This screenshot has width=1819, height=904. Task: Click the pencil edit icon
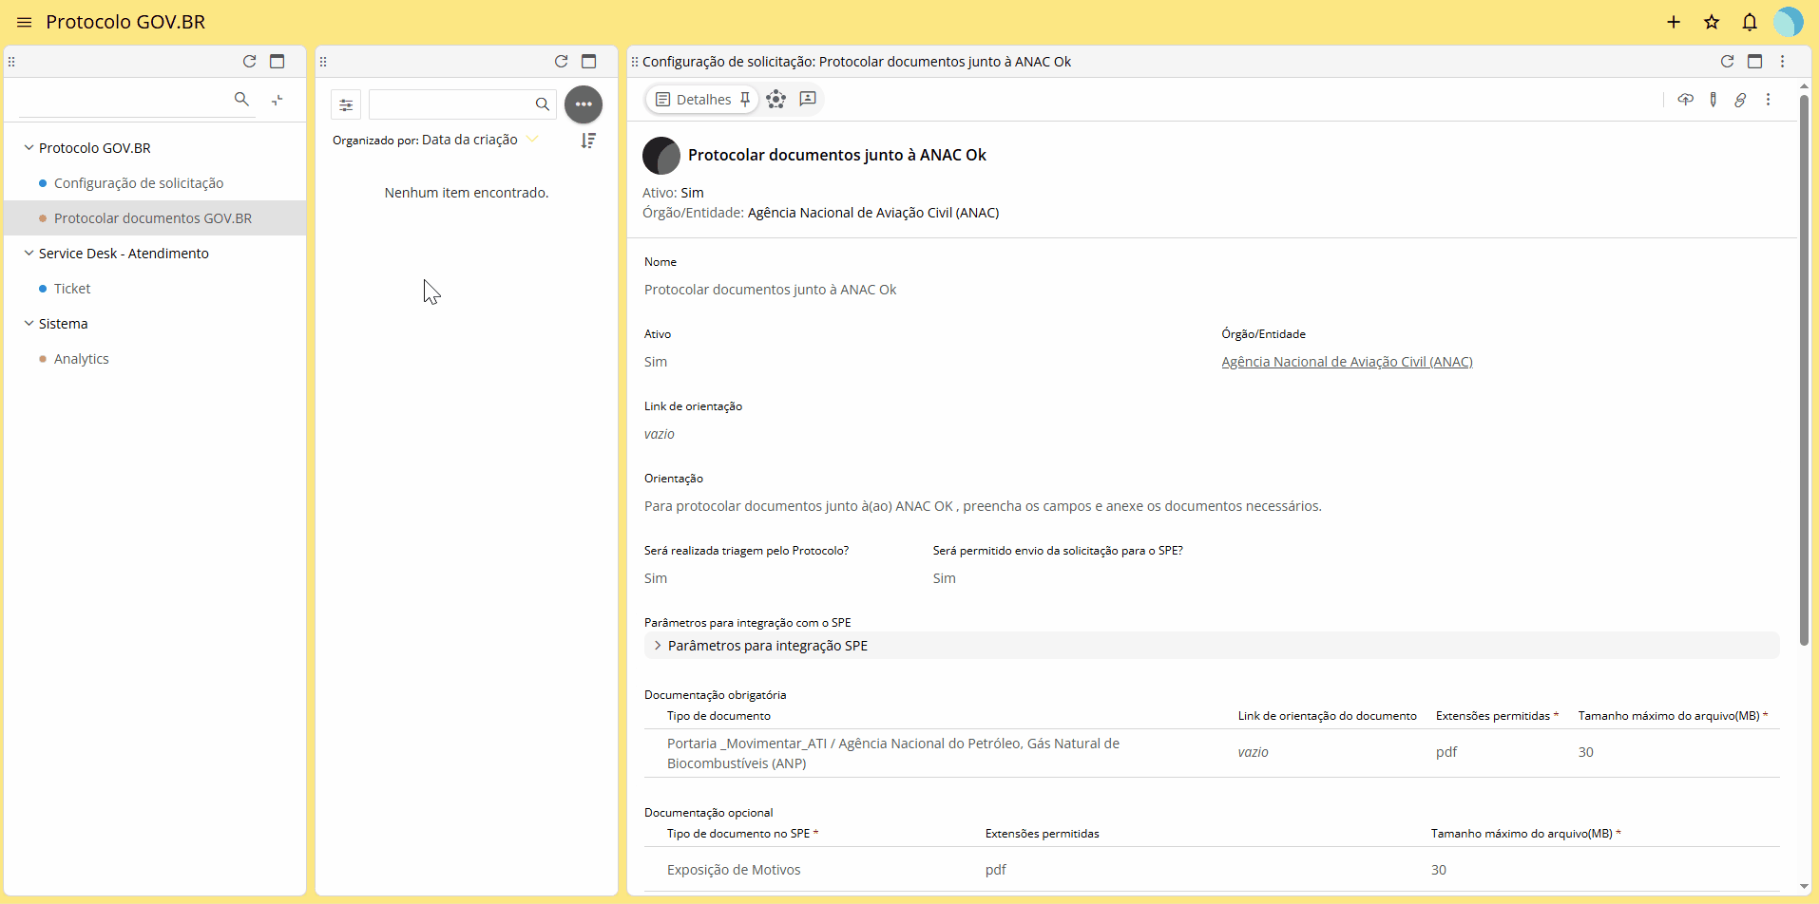click(1713, 100)
